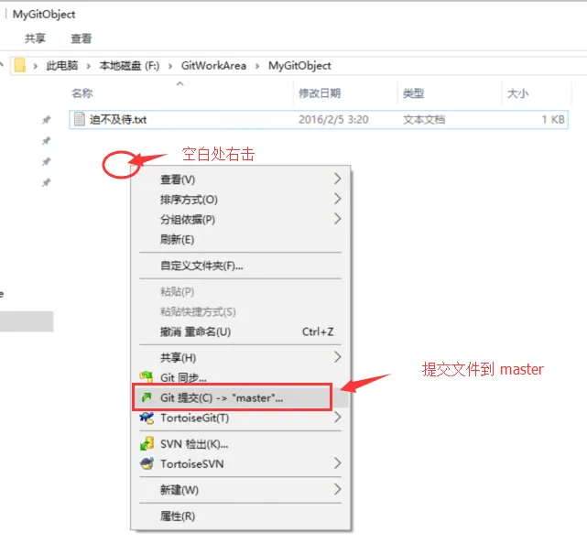The image size is (587, 554).
Task: Click the 1 KB size cell
Action: [553, 120]
